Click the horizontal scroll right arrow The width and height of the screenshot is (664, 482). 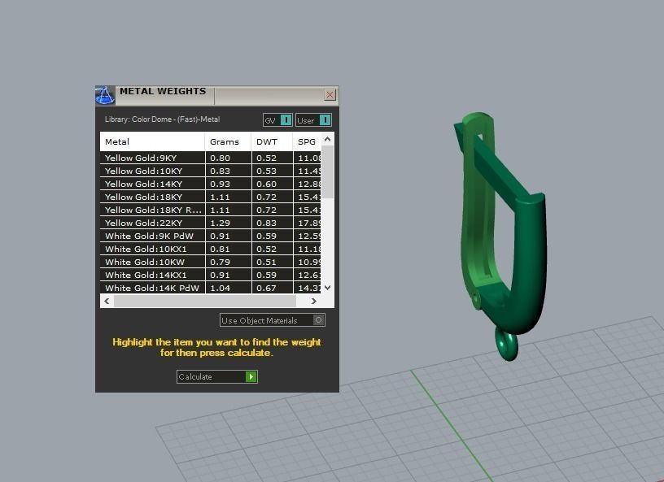tap(314, 302)
